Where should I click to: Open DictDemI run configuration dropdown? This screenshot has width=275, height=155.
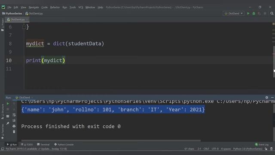[234, 13]
